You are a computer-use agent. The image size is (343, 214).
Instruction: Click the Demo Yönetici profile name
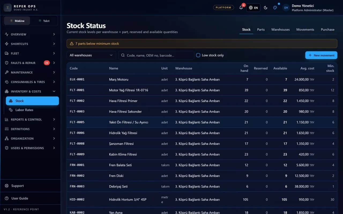pyautogui.click(x=303, y=6)
